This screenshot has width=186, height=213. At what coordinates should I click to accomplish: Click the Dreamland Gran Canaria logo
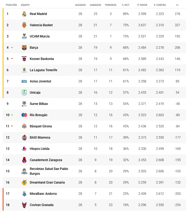(x=24, y=182)
